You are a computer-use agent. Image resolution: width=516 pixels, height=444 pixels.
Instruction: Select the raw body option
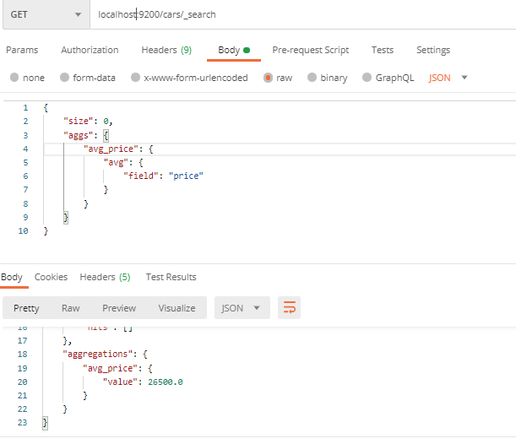pyautogui.click(x=278, y=78)
